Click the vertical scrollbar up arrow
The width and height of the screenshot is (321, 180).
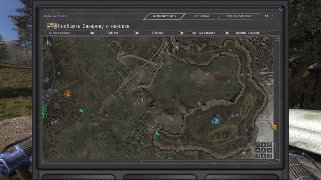pos(277,39)
